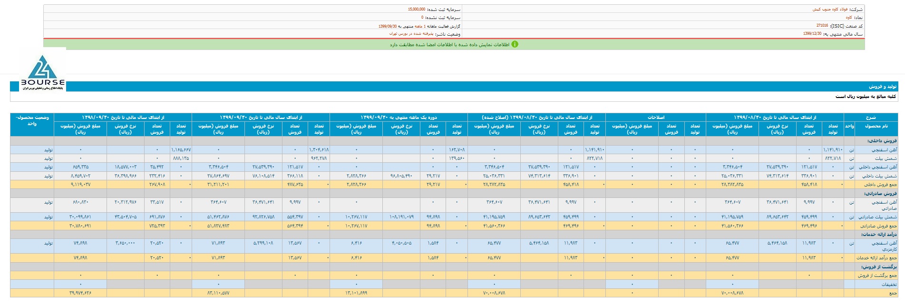Viewport: 905px width, 305px height.
Task: Click the Bourse24 logo
Action: coord(42,72)
